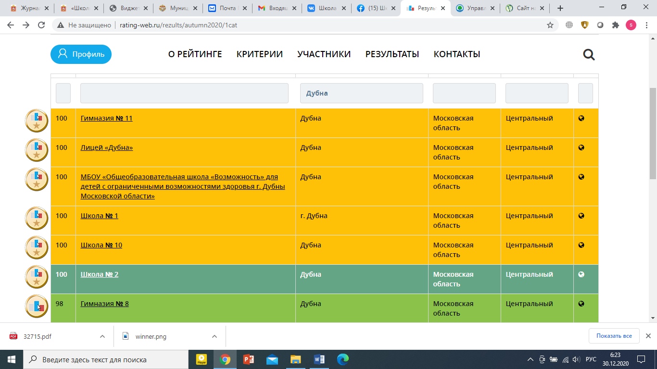Switch to the Facebook (15) browser tab
Image resolution: width=657 pixels, height=369 pixels.
click(375, 8)
